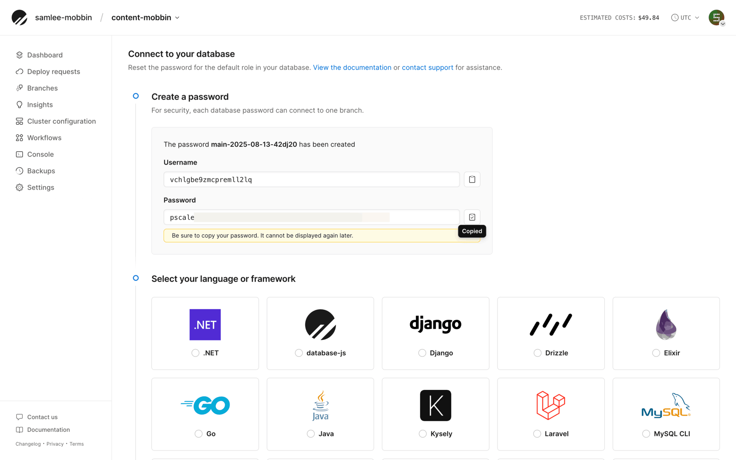736x460 pixels.
Task: Click the Settings gear icon
Action: pyautogui.click(x=20, y=187)
